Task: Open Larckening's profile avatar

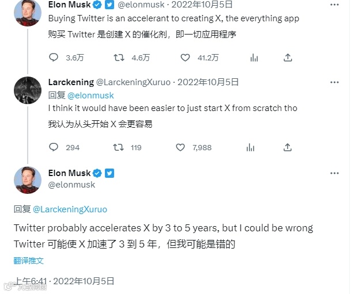Action: [x=28, y=90]
